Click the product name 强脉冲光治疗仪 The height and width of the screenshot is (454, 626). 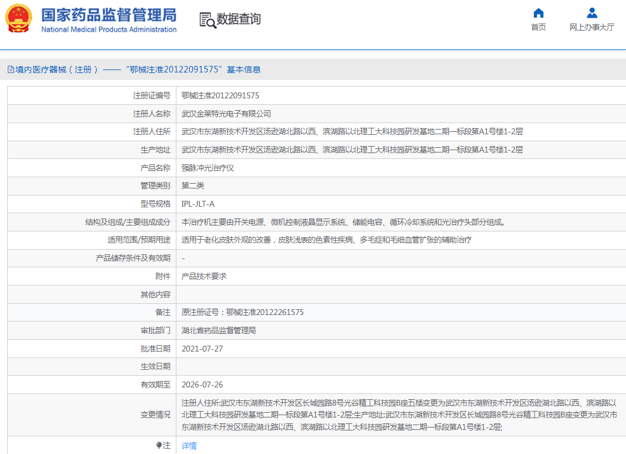208,168
